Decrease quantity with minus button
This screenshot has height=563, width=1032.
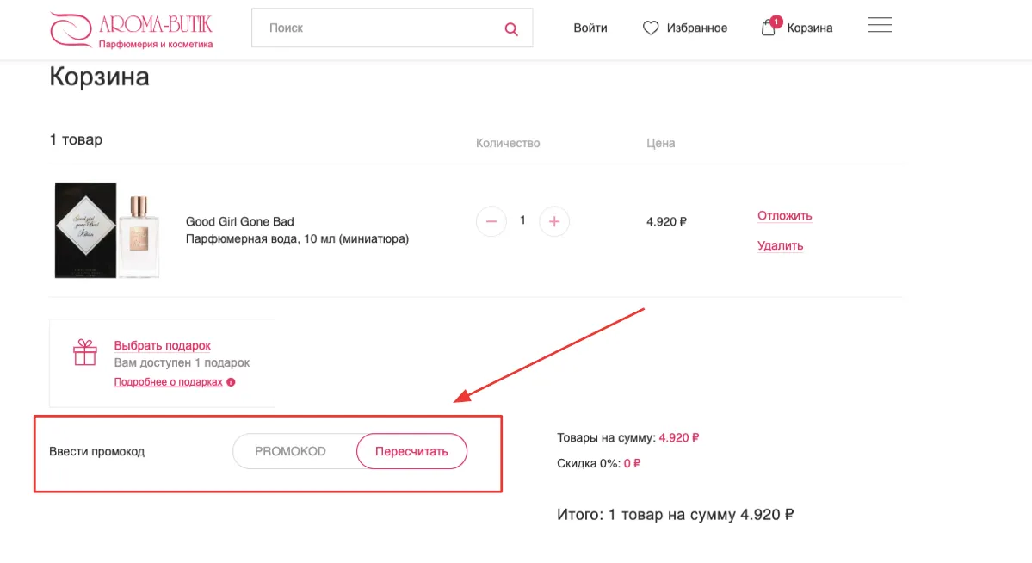491,221
